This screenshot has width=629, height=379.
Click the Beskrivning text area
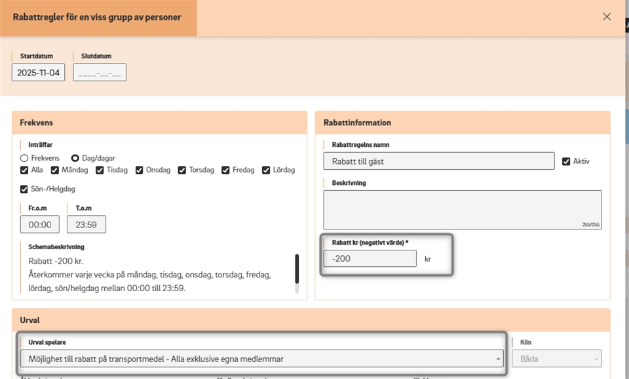462,209
